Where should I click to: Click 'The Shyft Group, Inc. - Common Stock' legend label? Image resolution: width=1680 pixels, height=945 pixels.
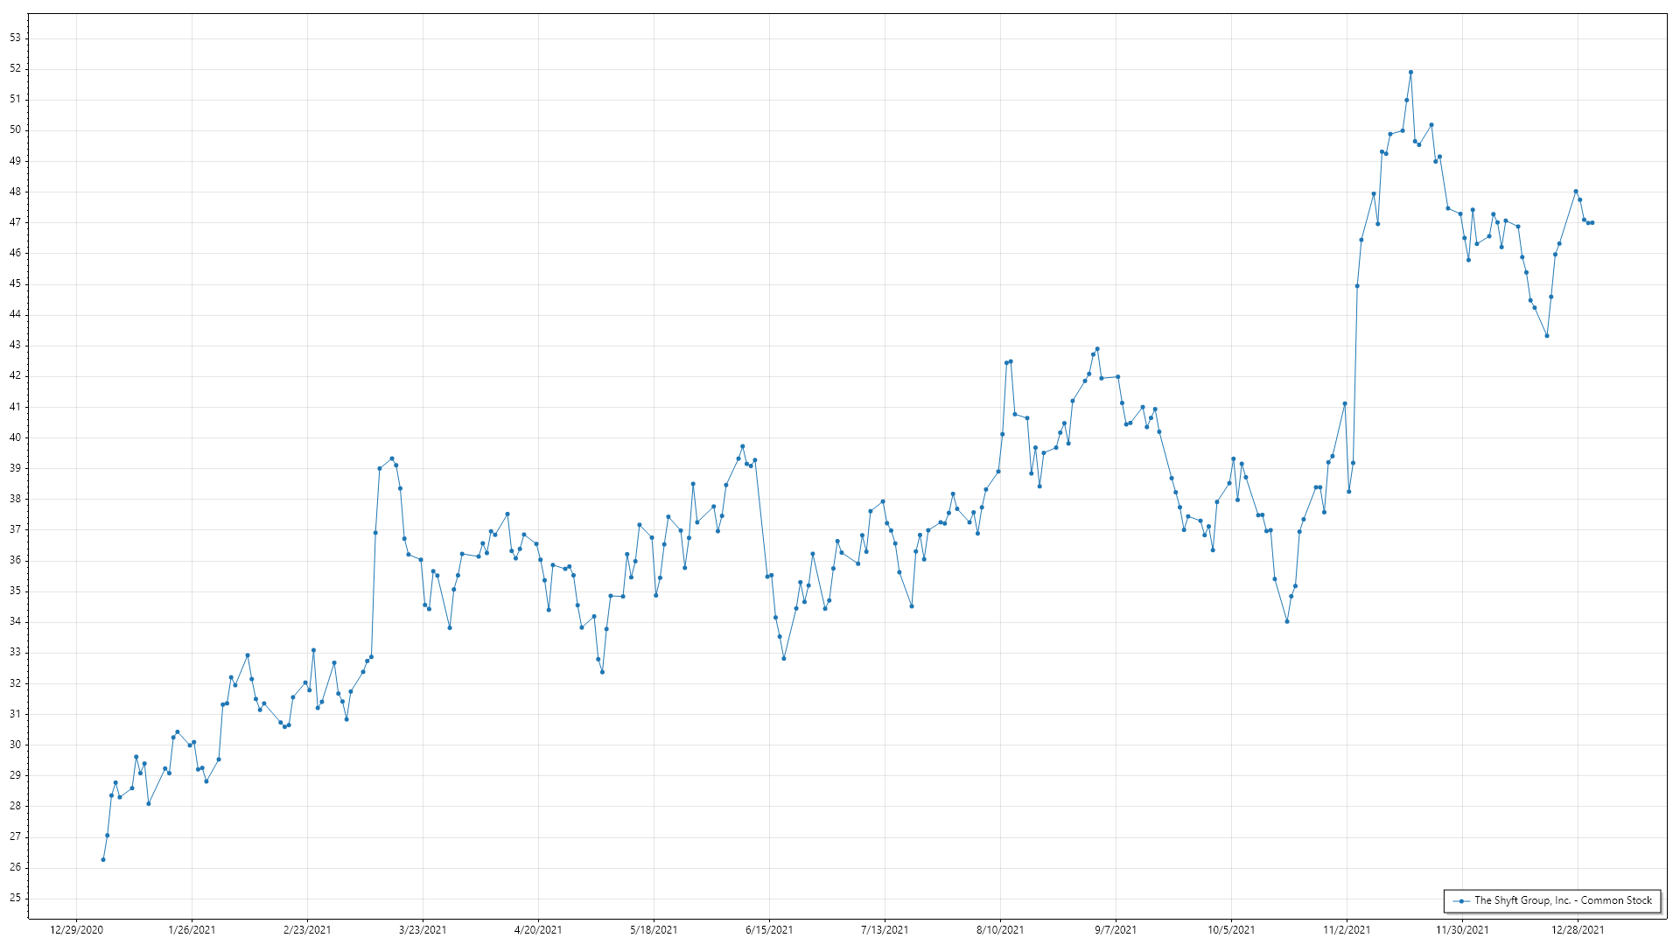[x=1563, y=900]
